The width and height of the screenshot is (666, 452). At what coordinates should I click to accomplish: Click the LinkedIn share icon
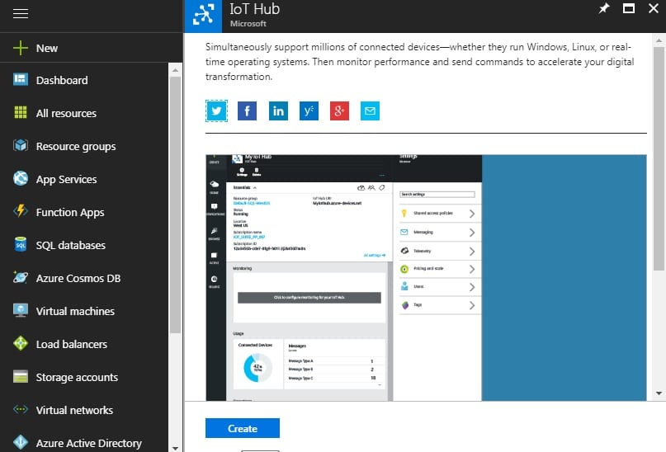[278, 111]
